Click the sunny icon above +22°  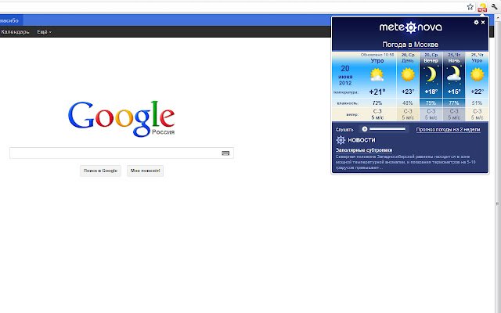pos(477,75)
